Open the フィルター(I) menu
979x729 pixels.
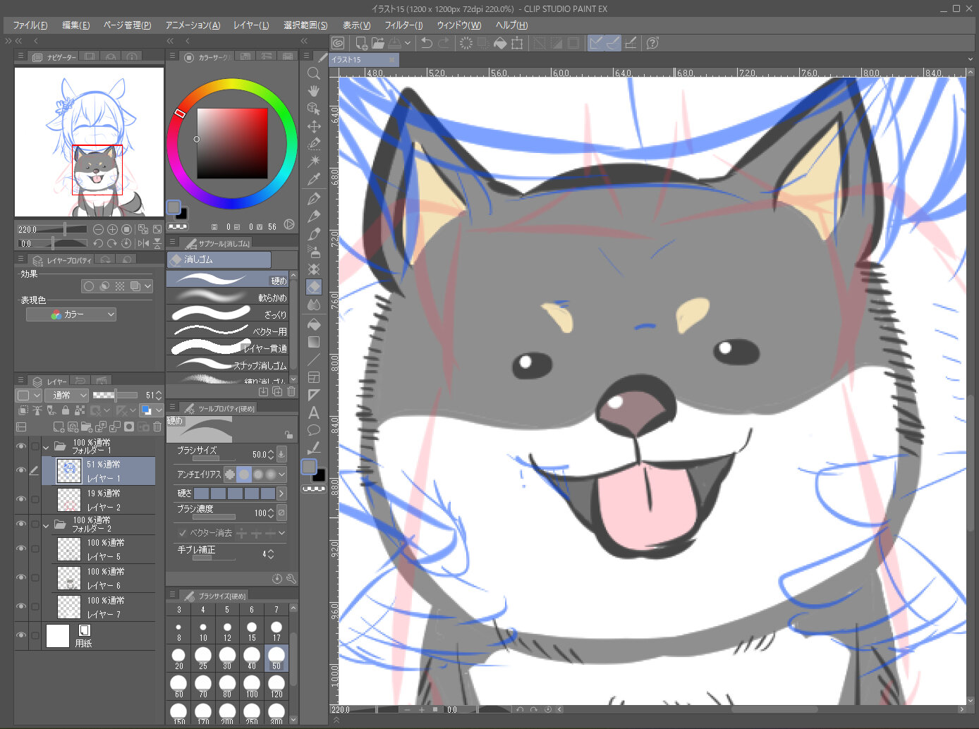tap(403, 25)
